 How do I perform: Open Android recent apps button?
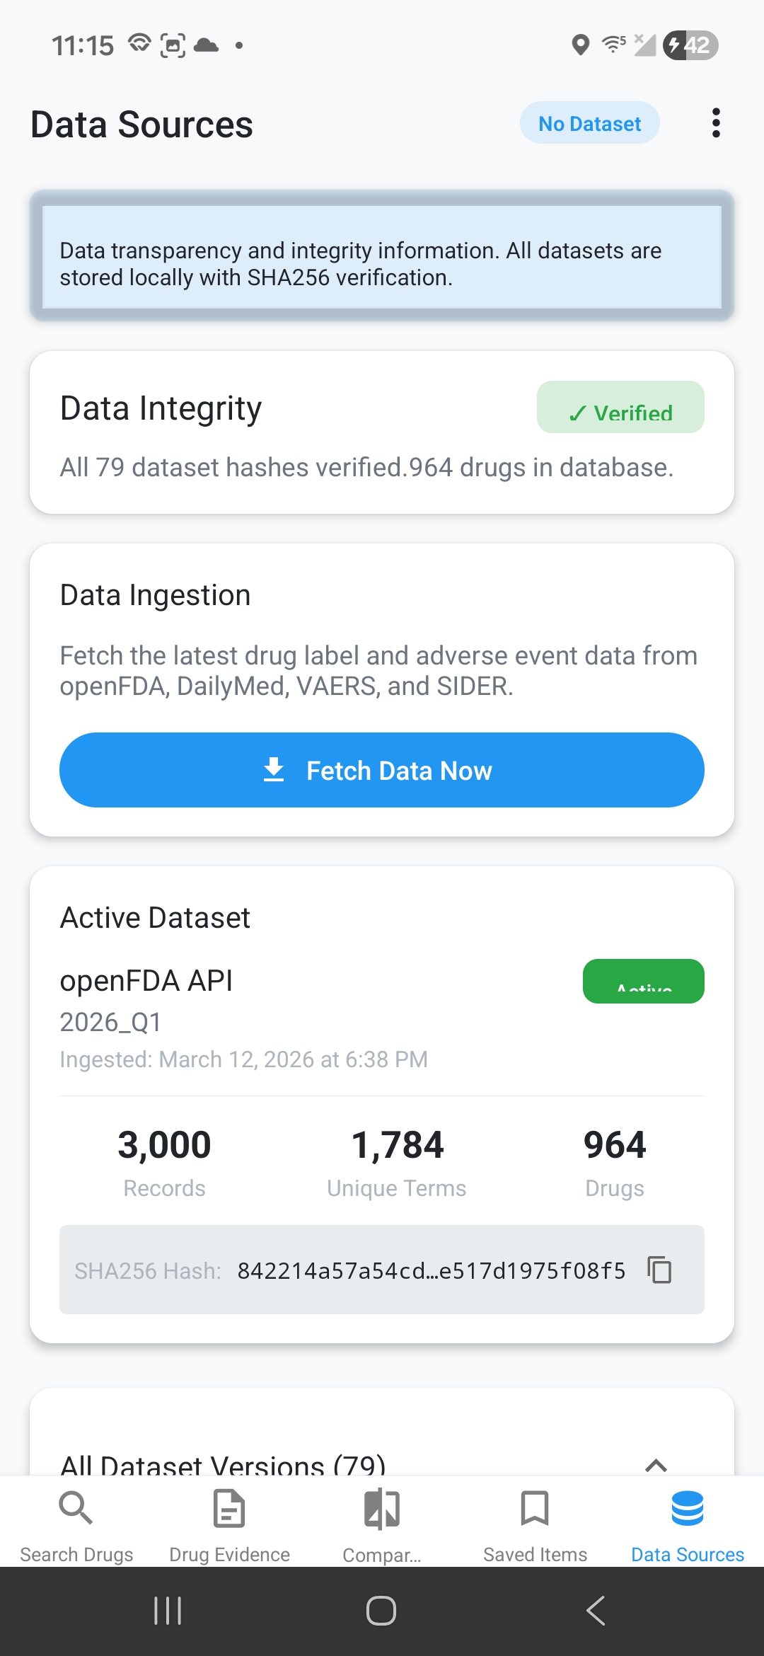pos(168,1611)
